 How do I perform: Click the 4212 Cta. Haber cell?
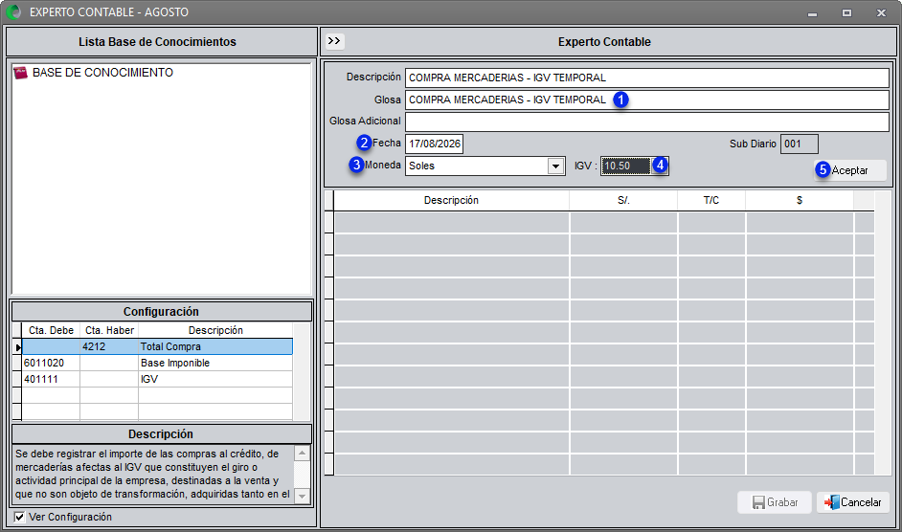click(109, 346)
